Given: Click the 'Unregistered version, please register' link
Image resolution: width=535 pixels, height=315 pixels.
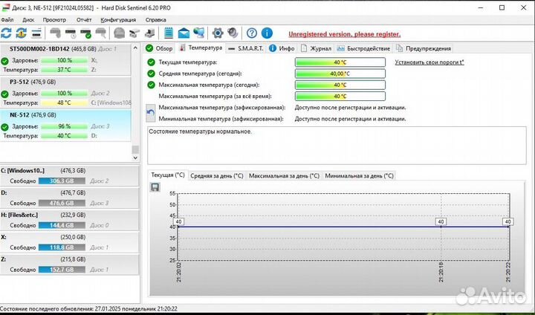Looking at the screenshot, I should pyautogui.click(x=344, y=34).
